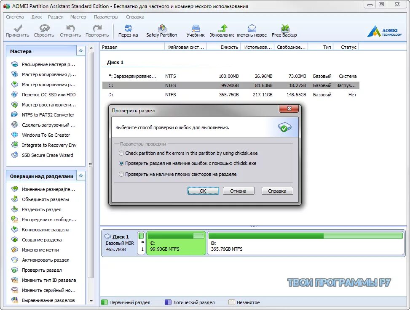Image resolution: width=410 pixels, height=310 pixels.
Task: Choose Объединять разделы operation
Action: pos(40,199)
